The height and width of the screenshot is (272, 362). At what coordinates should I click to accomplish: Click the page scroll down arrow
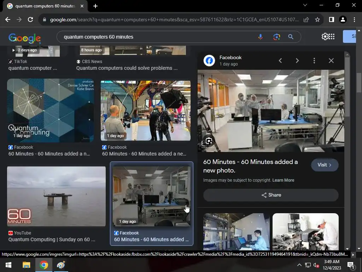tap(359, 249)
